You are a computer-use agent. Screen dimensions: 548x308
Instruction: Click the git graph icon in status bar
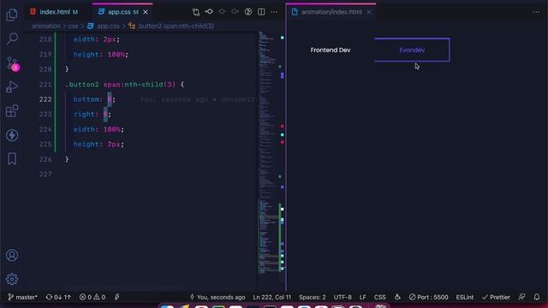click(x=117, y=297)
